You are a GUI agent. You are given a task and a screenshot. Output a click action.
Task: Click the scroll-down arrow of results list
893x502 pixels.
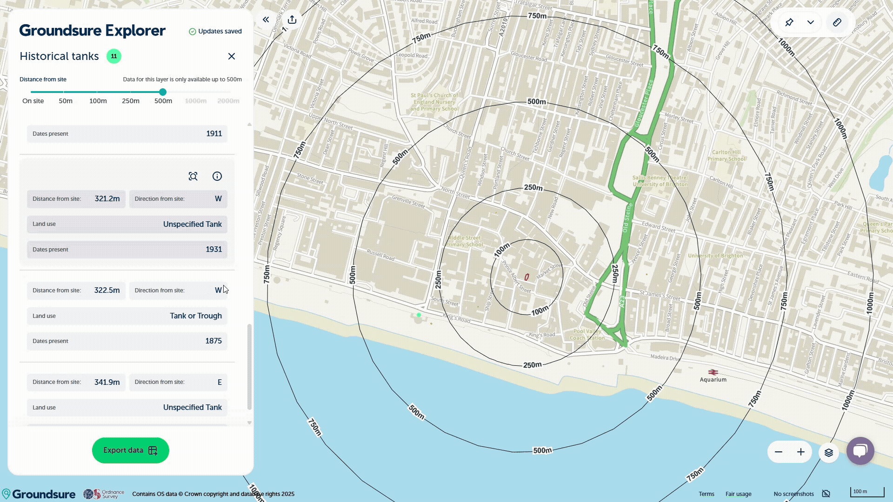(x=249, y=423)
